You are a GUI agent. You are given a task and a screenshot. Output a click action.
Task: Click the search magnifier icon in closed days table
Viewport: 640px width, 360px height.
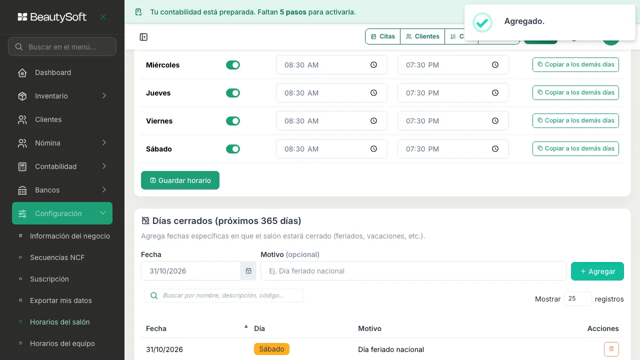[x=154, y=295]
